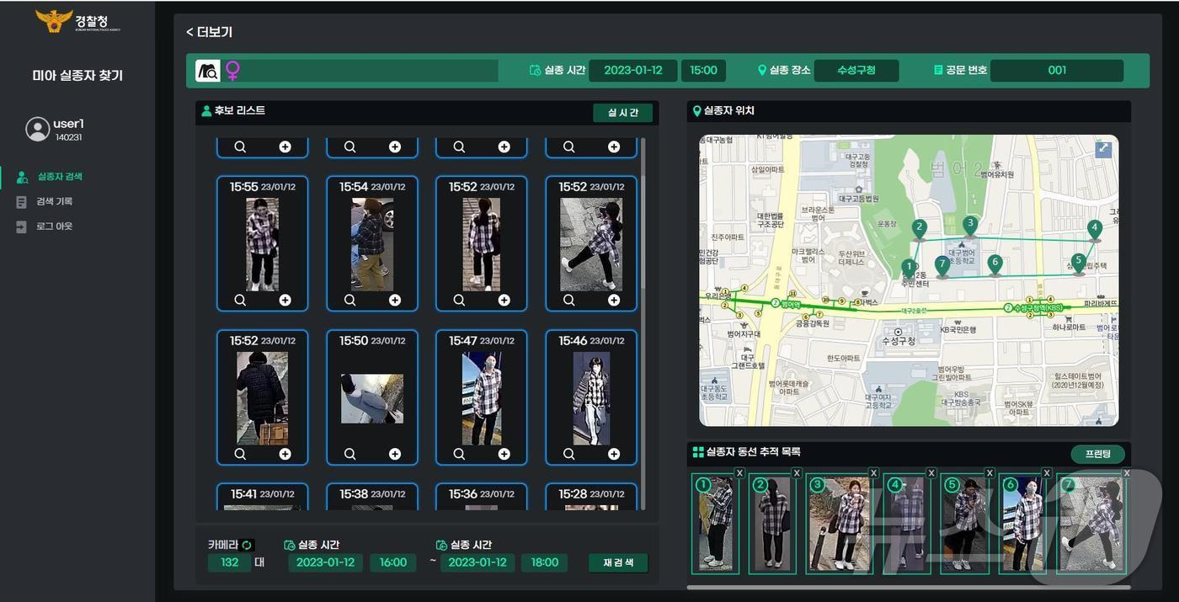Click plus icon on 15:54 candidate card

394,301
